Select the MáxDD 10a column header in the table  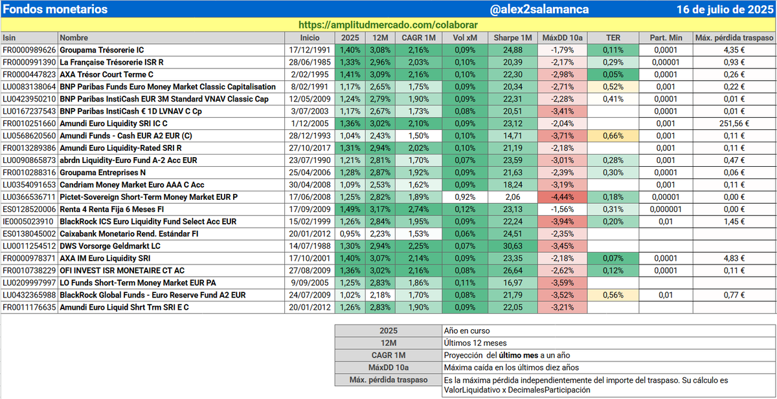pyautogui.click(x=562, y=38)
